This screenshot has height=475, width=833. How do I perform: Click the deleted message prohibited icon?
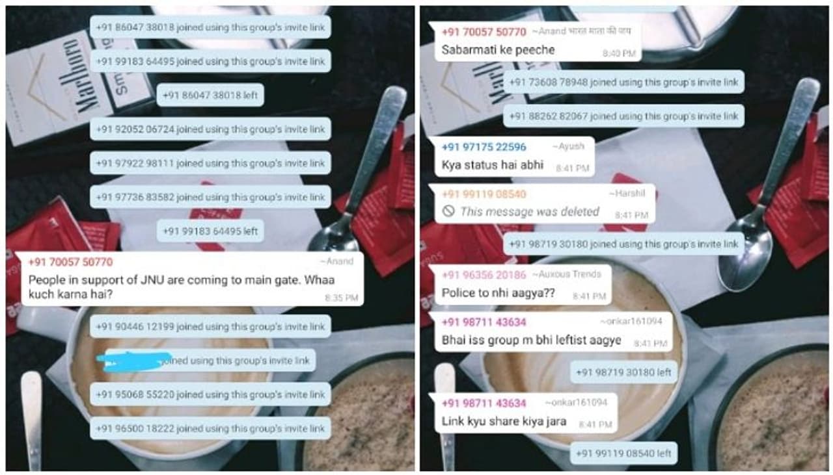point(448,212)
